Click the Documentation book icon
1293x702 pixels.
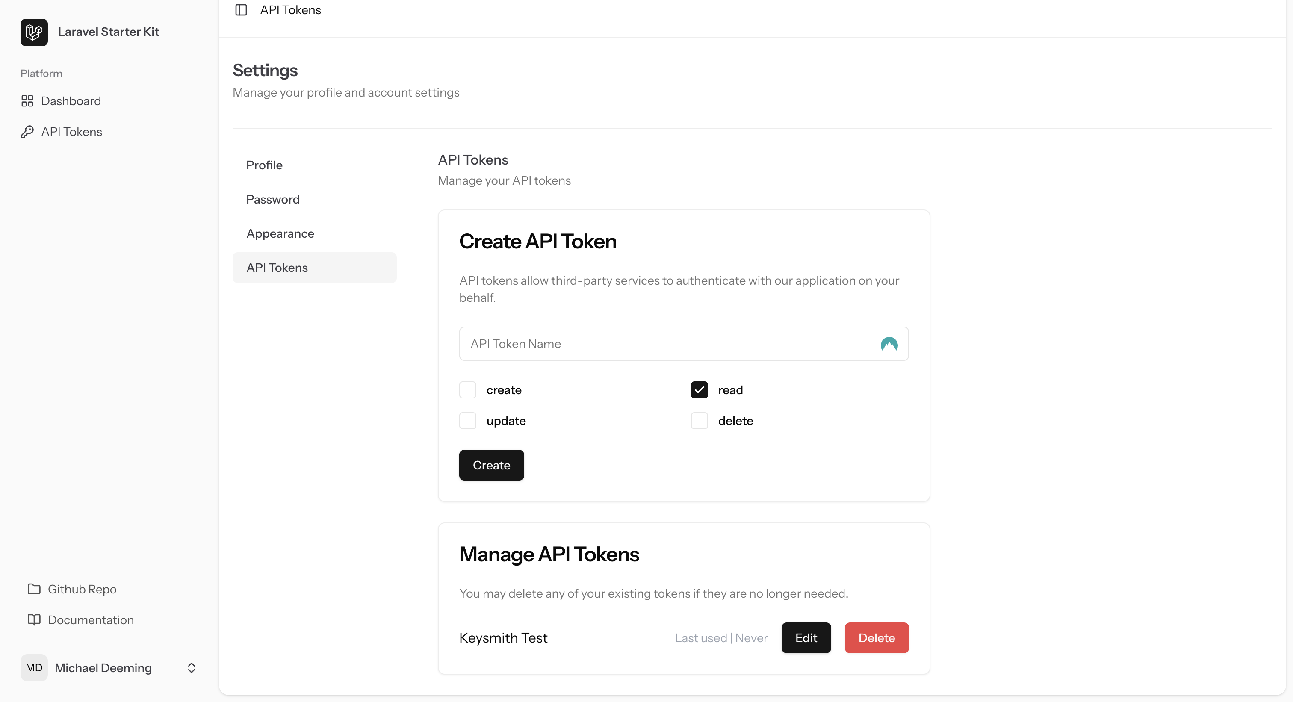(x=34, y=620)
